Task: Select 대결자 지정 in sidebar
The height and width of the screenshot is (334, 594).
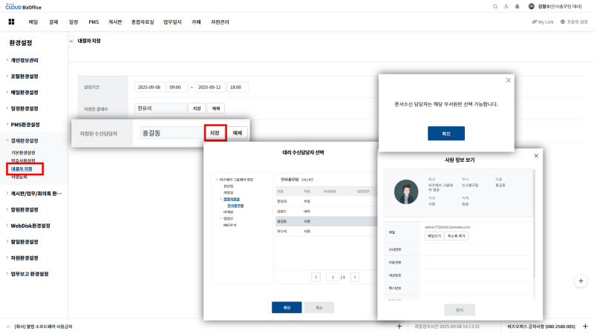Action: pos(22,169)
